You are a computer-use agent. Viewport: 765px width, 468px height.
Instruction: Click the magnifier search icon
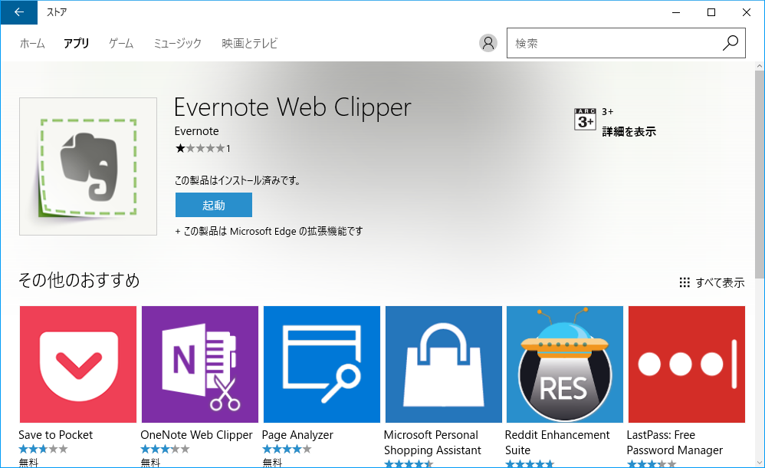tap(730, 43)
